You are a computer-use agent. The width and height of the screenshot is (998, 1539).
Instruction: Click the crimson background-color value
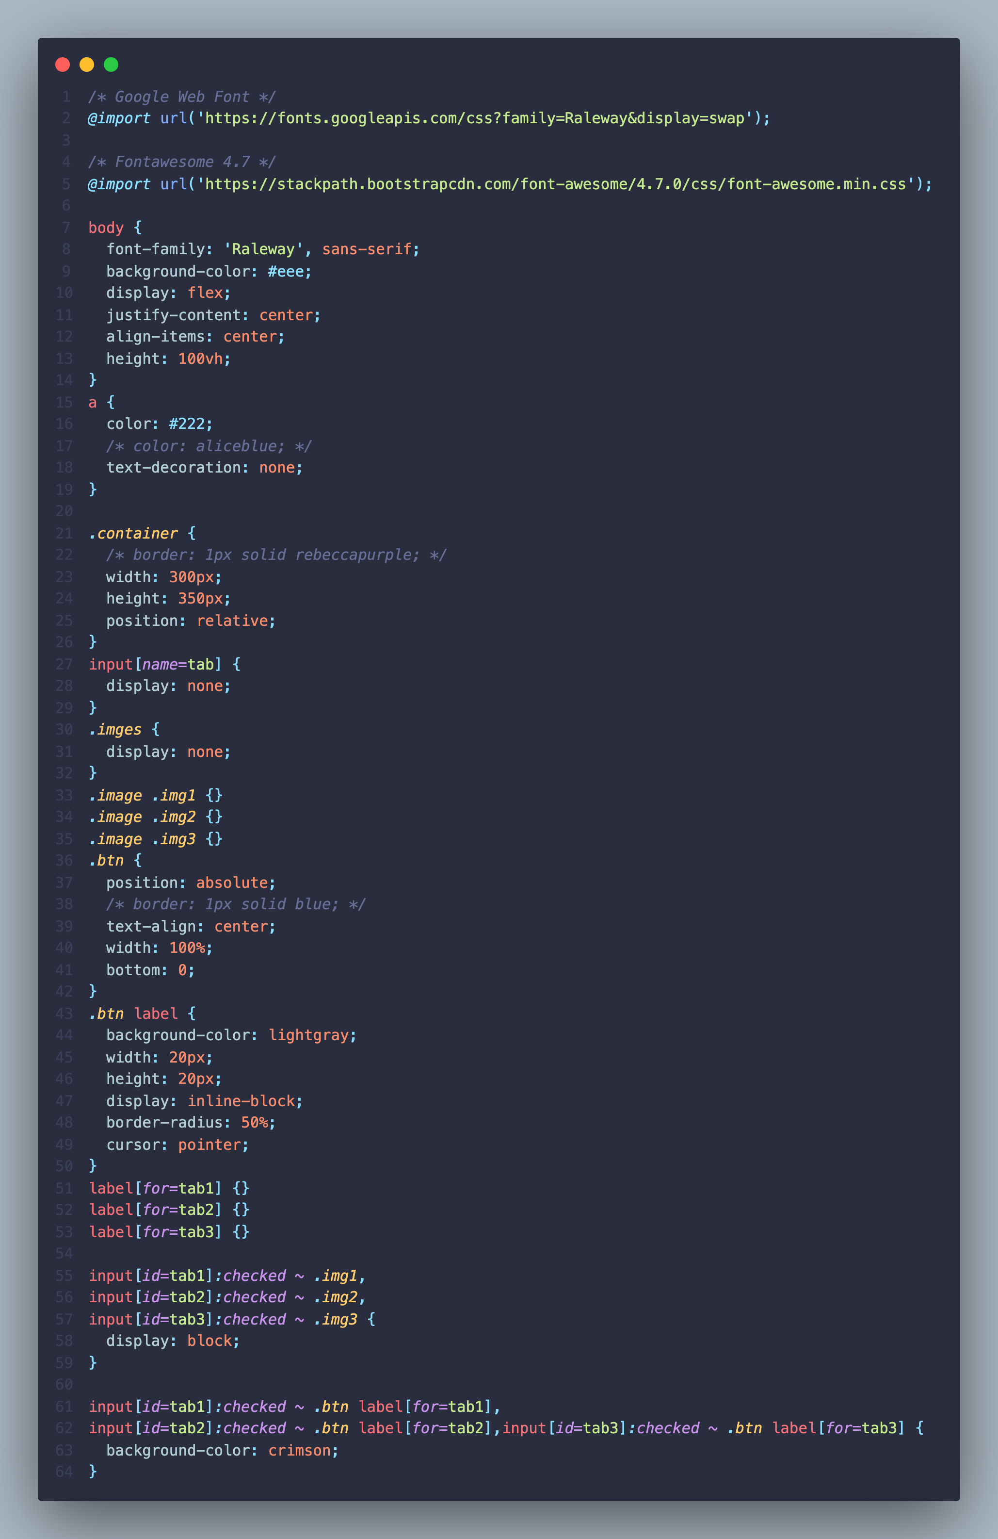tap(299, 1450)
